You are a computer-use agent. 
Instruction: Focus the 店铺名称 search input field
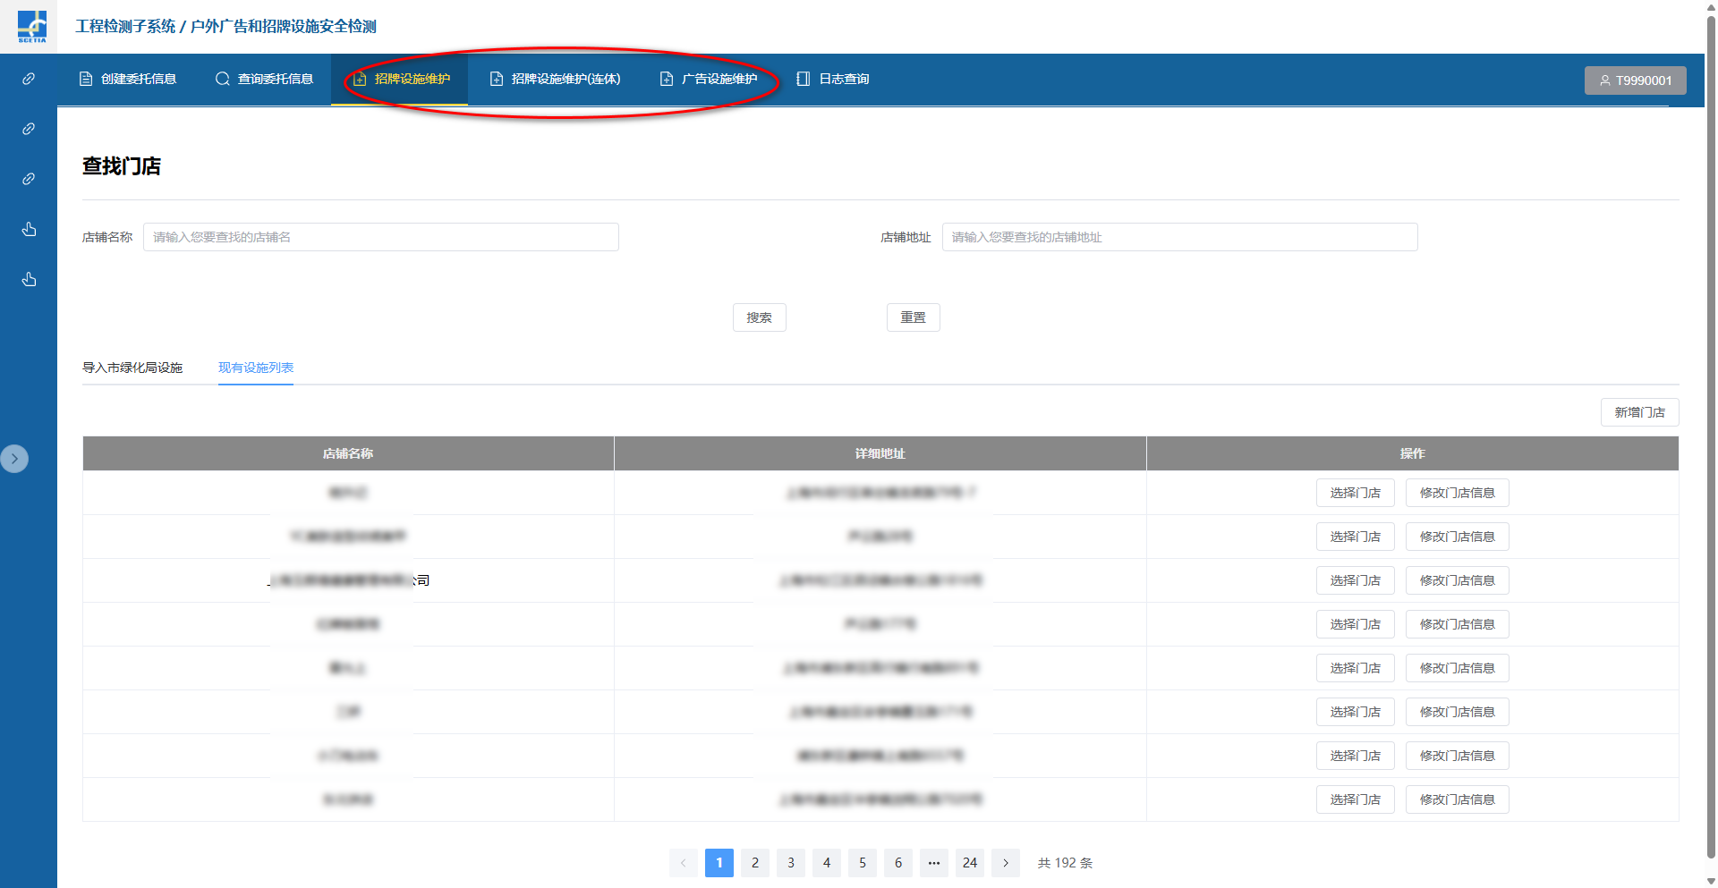(380, 237)
